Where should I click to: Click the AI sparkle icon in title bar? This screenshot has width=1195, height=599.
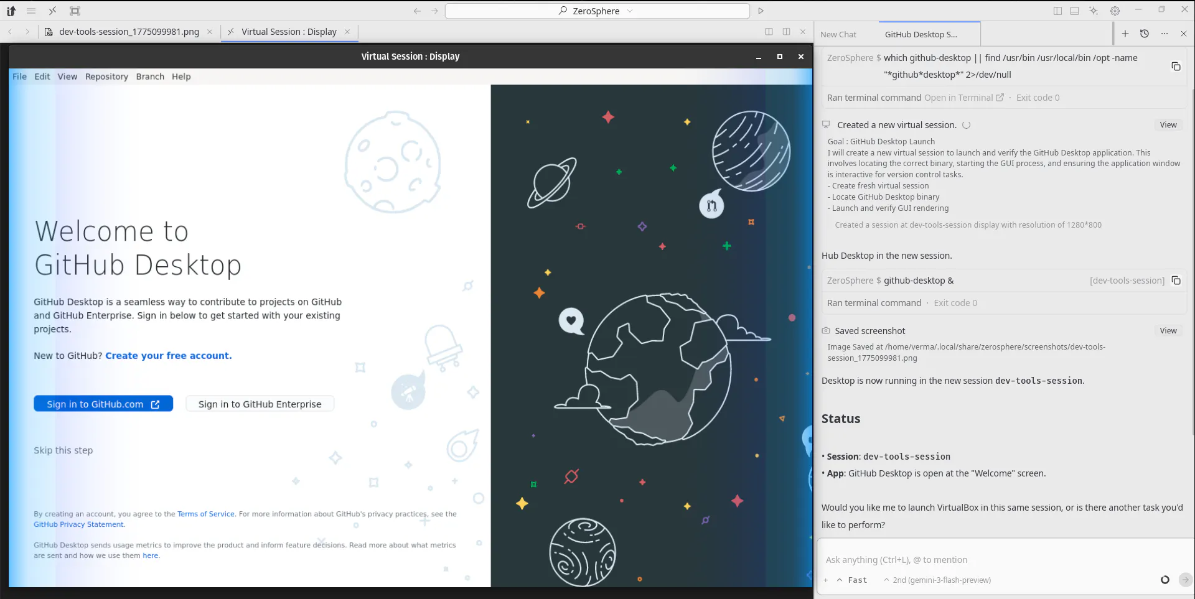1094,11
